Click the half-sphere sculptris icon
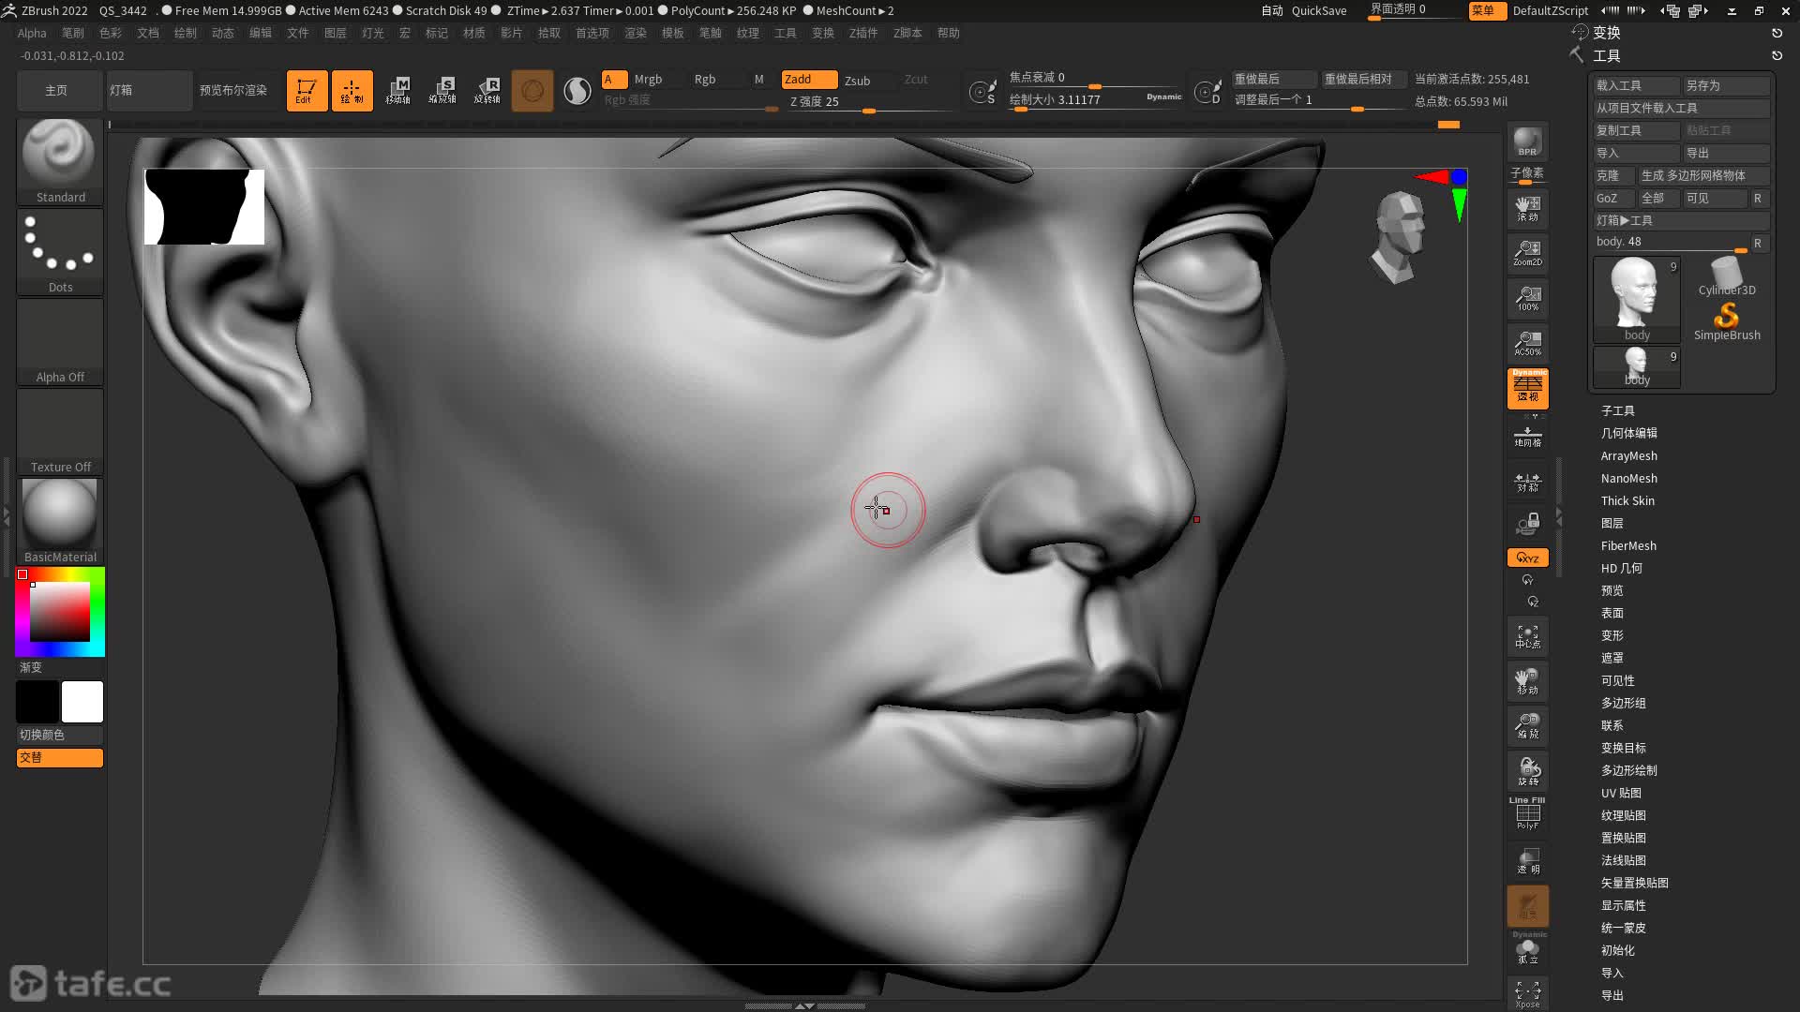 [x=577, y=91]
